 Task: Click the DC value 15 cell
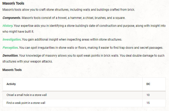click(148, 103)
